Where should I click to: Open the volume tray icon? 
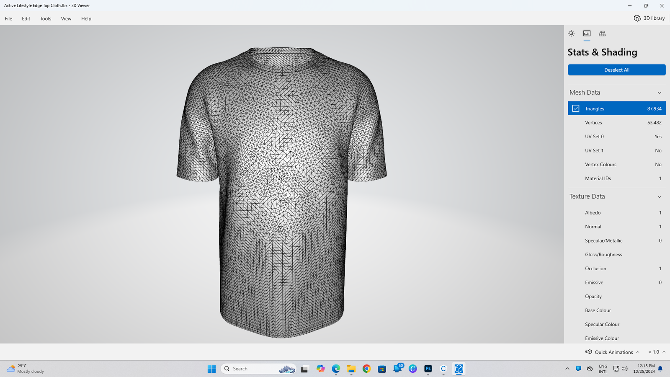pos(625,369)
